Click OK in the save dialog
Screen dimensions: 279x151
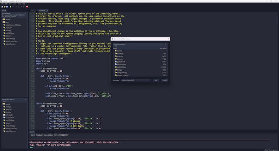click(156, 80)
